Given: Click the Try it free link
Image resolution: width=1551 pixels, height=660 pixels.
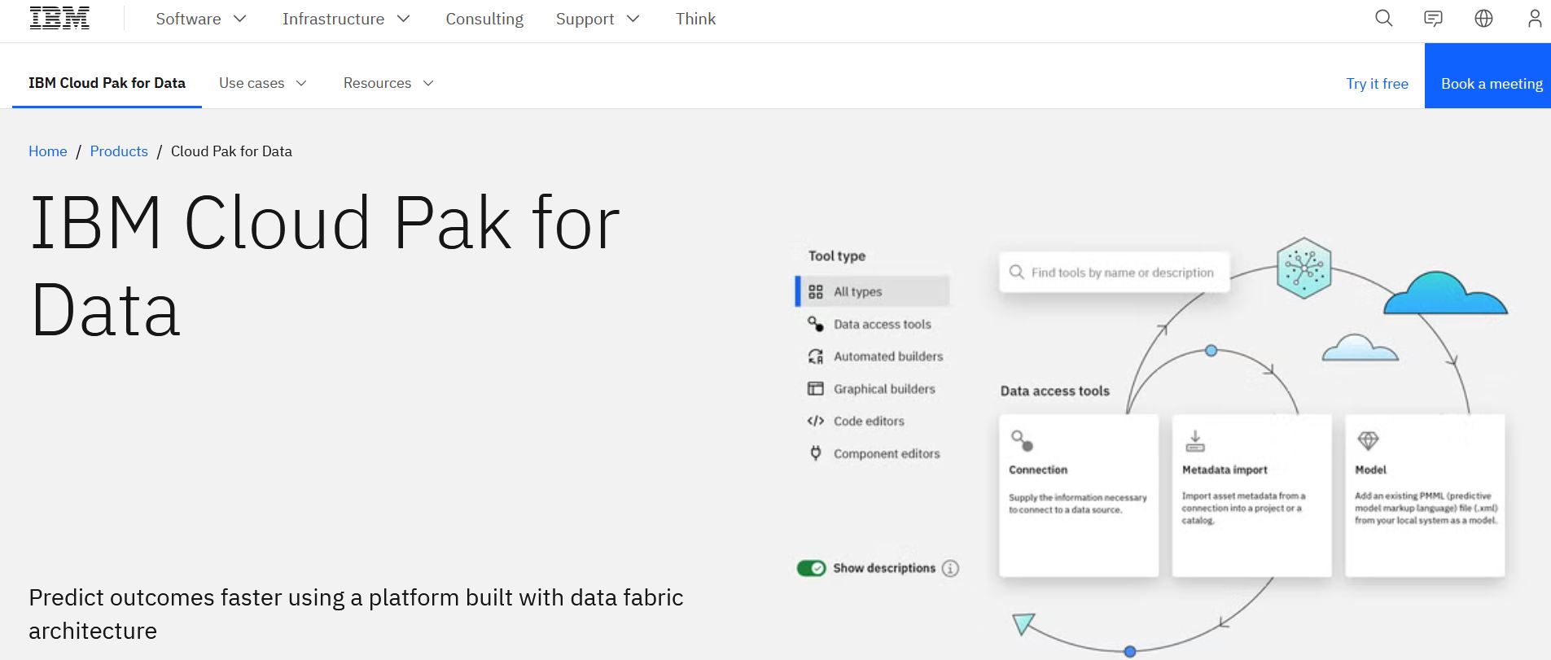Looking at the screenshot, I should (x=1377, y=84).
